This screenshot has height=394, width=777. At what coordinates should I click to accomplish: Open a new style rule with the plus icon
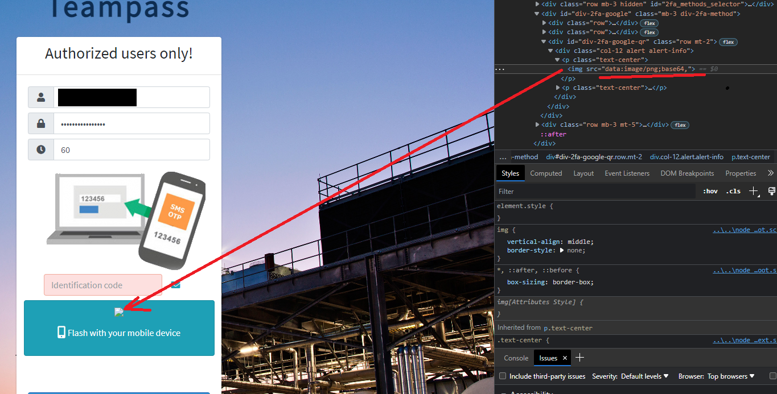click(754, 191)
